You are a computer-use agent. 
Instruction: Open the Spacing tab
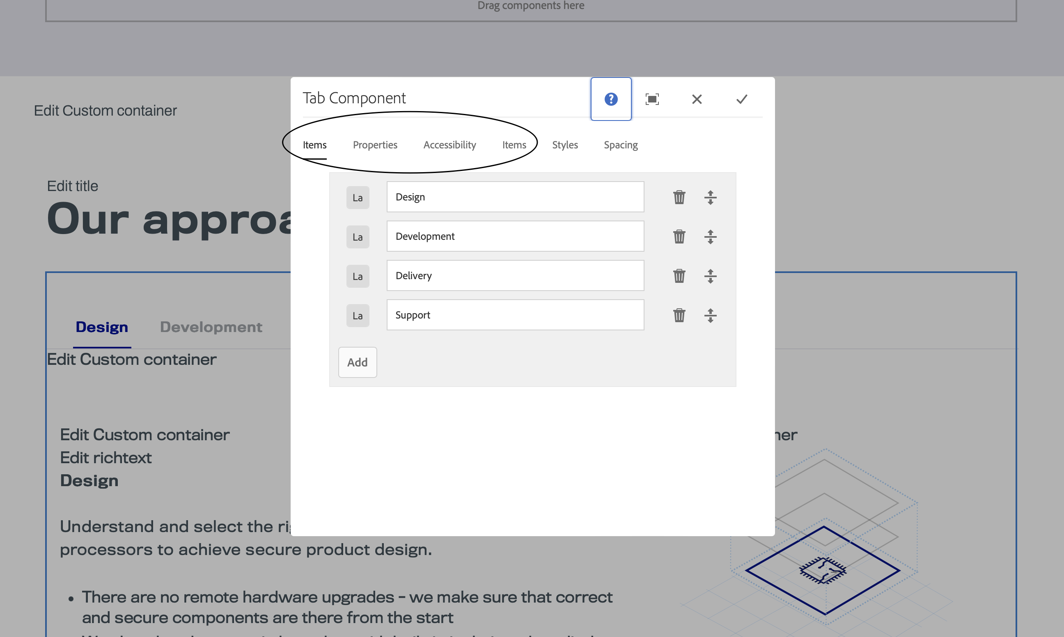click(621, 145)
